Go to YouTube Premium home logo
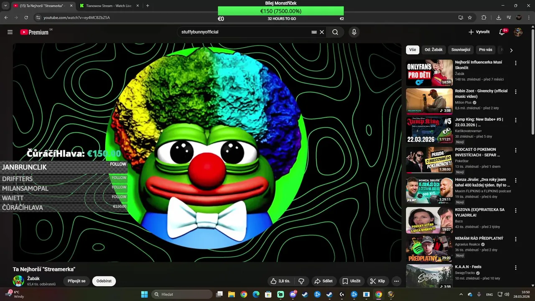The width and height of the screenshot is (535, 301). pyautogui.click(x=34, y=32)
